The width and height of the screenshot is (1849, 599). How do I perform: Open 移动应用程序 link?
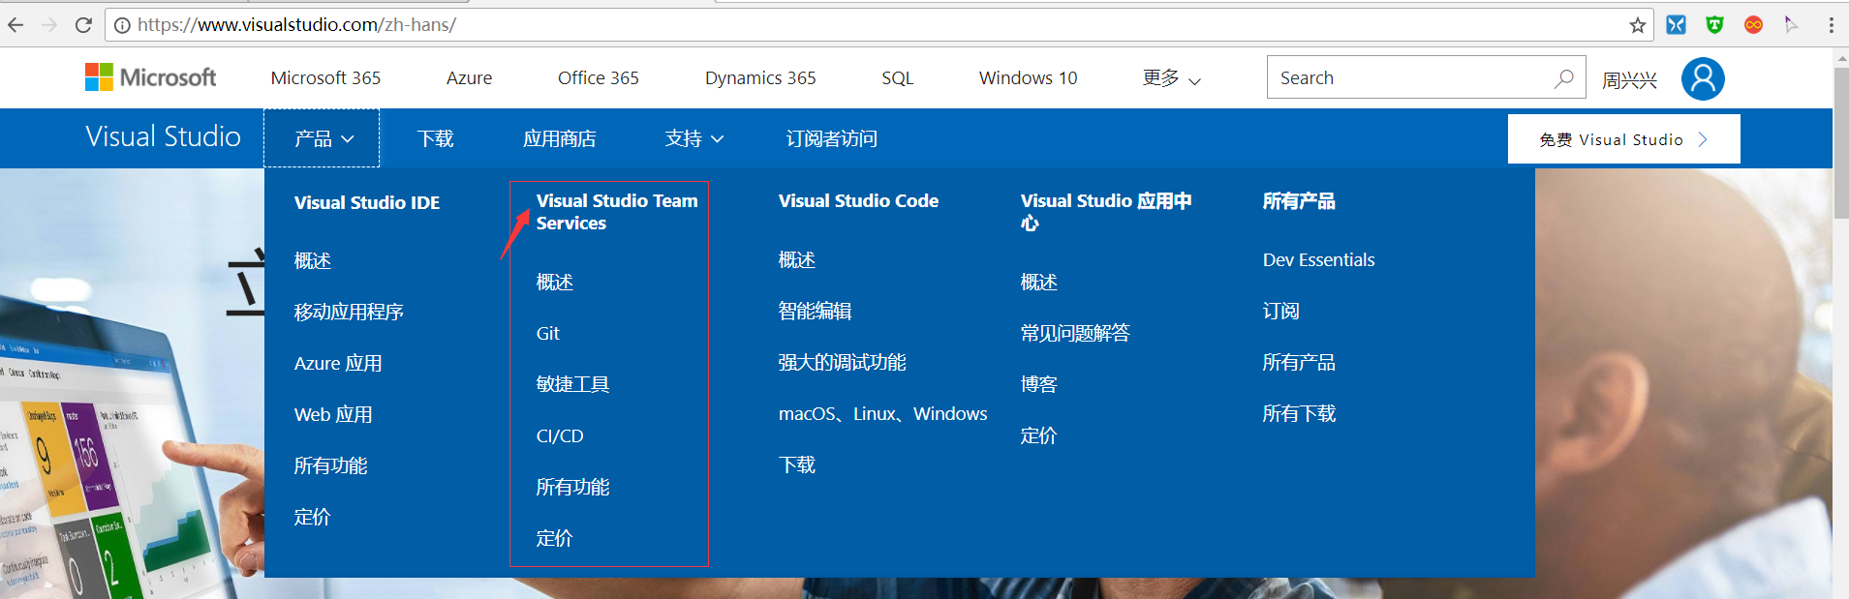pos(349,312)
